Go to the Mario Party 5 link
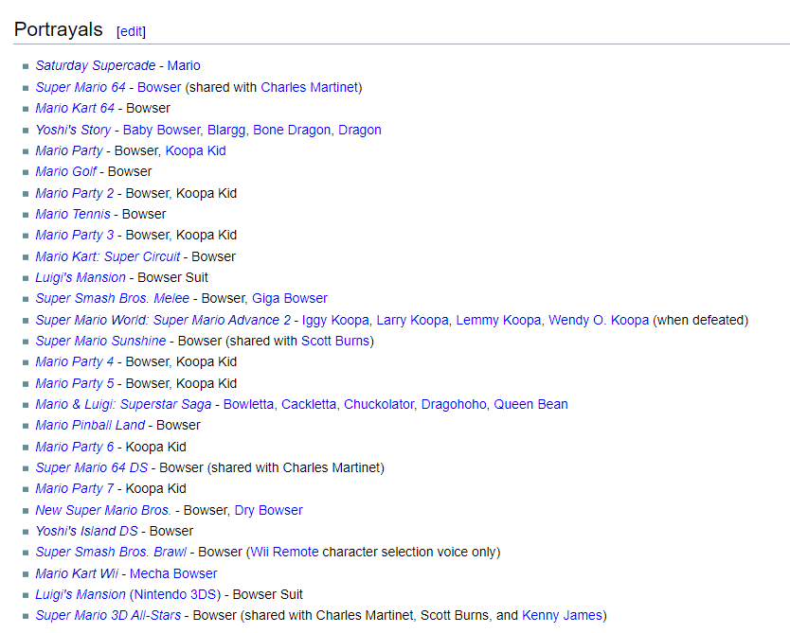Viewport: 790px width, 633px height. point(75,383)
